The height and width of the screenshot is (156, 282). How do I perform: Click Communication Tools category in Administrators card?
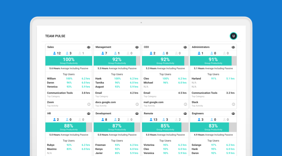pyautogui.click(x=205, y=93)
